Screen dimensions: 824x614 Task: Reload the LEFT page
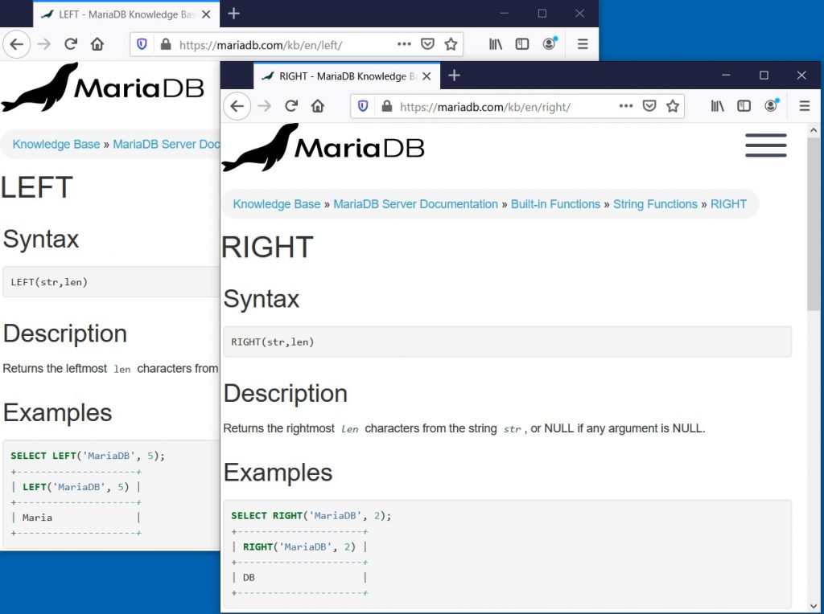click(x=71, y=44)
